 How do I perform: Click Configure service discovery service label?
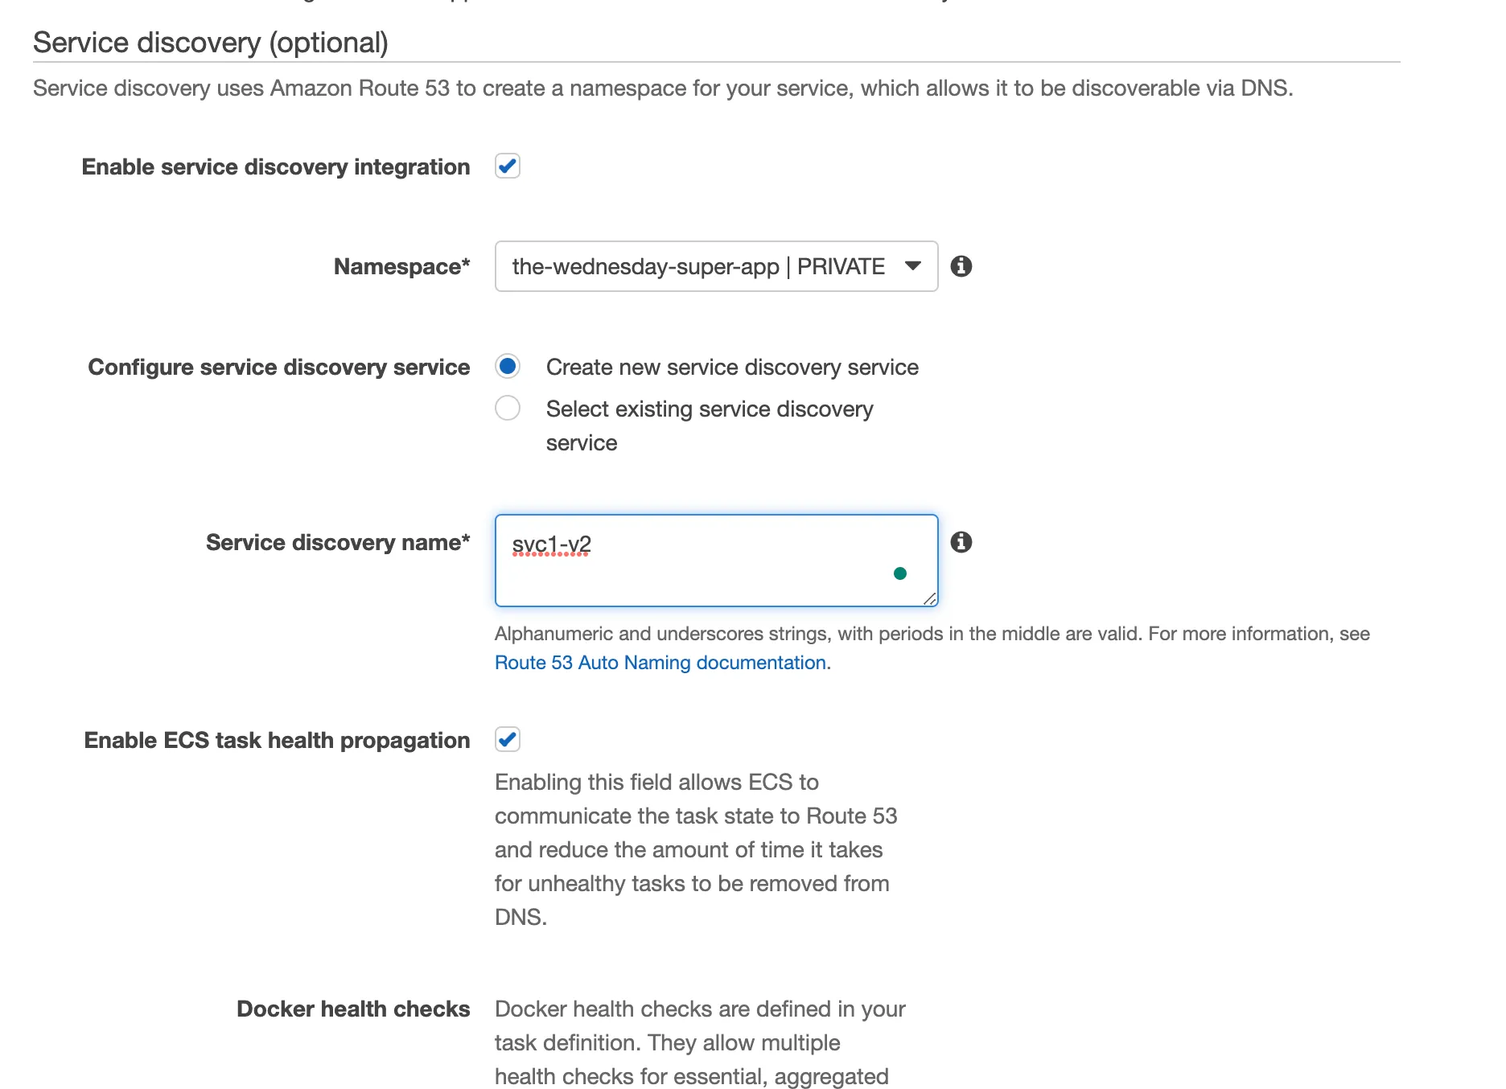click(279, 367)
